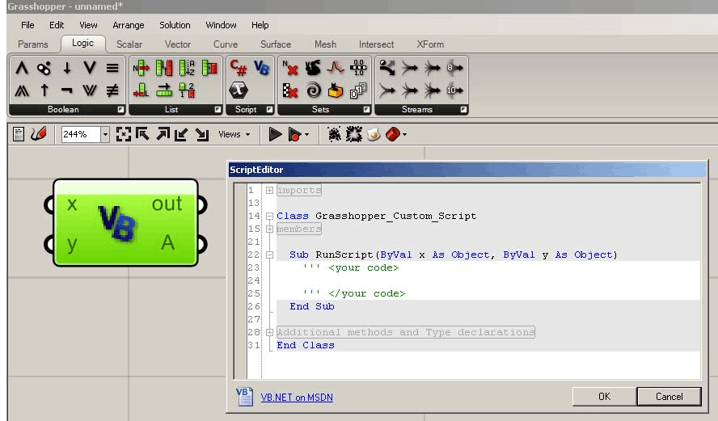Viewport: 718px width, 421px height.
Task: Switch to the Curve tab
Action: click(x=226, y=44)
